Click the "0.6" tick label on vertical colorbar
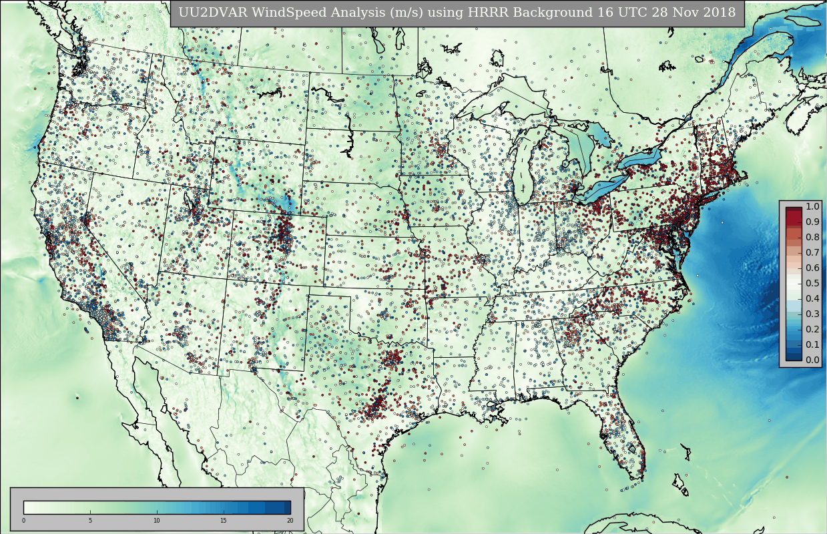The width and height of the screenshot is (827, 534). (x=812, y=268)
